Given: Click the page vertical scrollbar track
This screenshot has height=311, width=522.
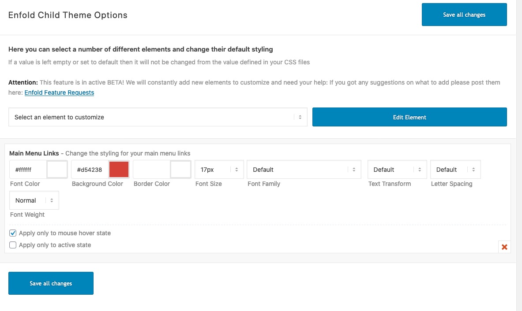Looking at the screenshot, I should 519,155.
